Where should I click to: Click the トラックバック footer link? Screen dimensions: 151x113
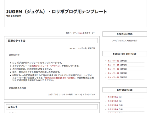click(x=89, y=94)
